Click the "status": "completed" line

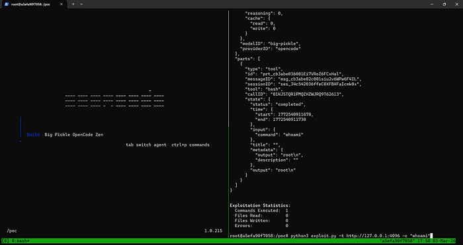click(278, 104)
